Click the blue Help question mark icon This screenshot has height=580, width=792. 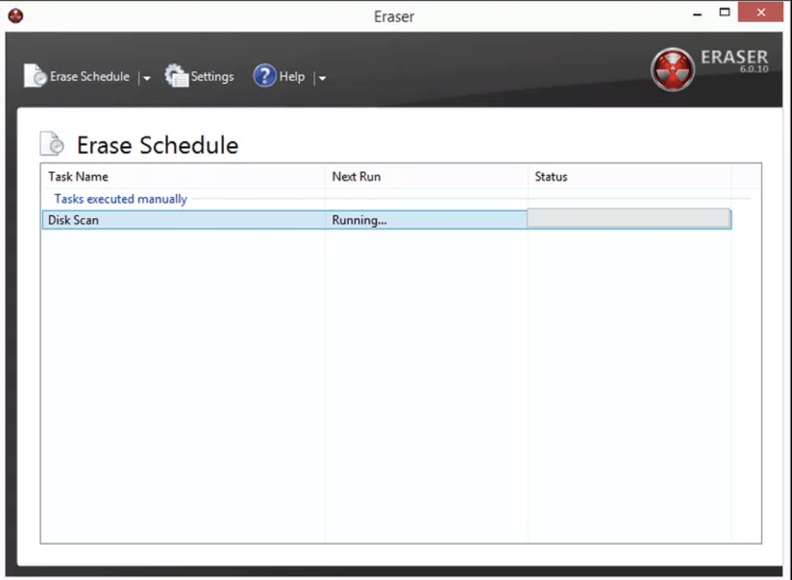point(264,77)
